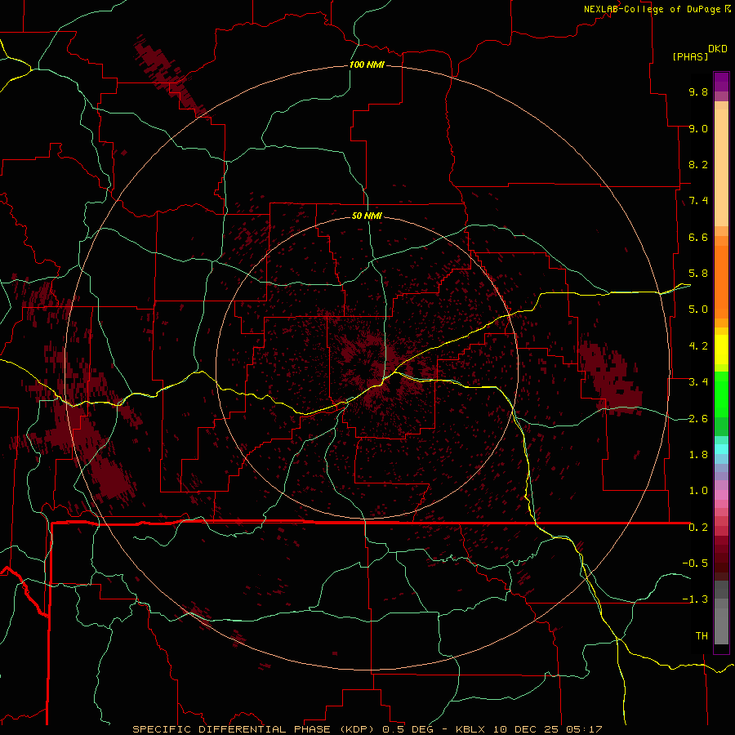Image resolution: width=735 pixels, height=735 pixels.
Task: Click the NEXLAB-College of DuPage label
Action: [652, 9]
